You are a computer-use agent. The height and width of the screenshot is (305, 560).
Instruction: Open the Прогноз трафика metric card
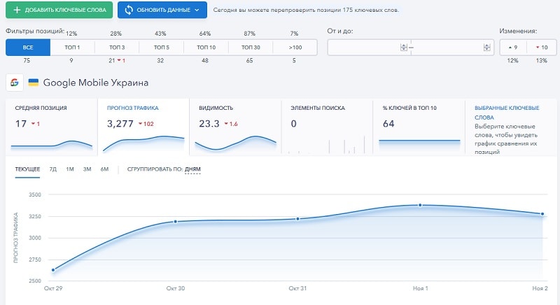click(143, 127)
